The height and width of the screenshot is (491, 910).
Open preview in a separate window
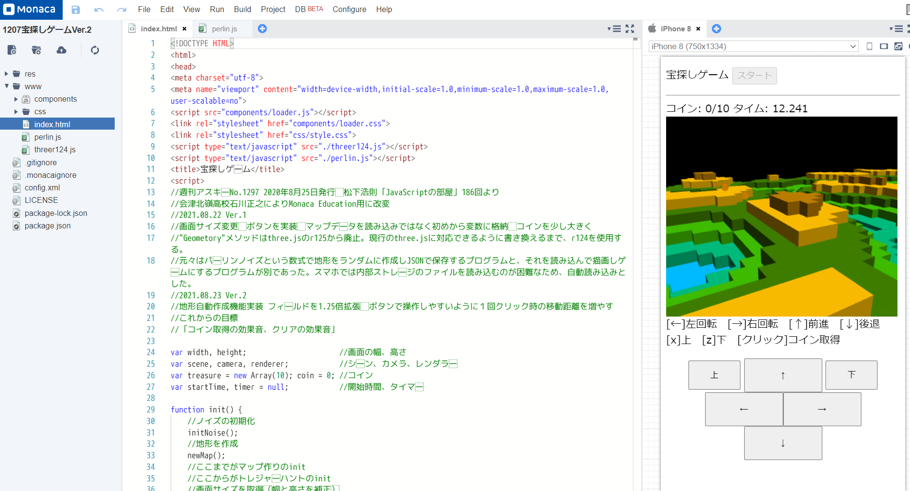tap(898, 46)
